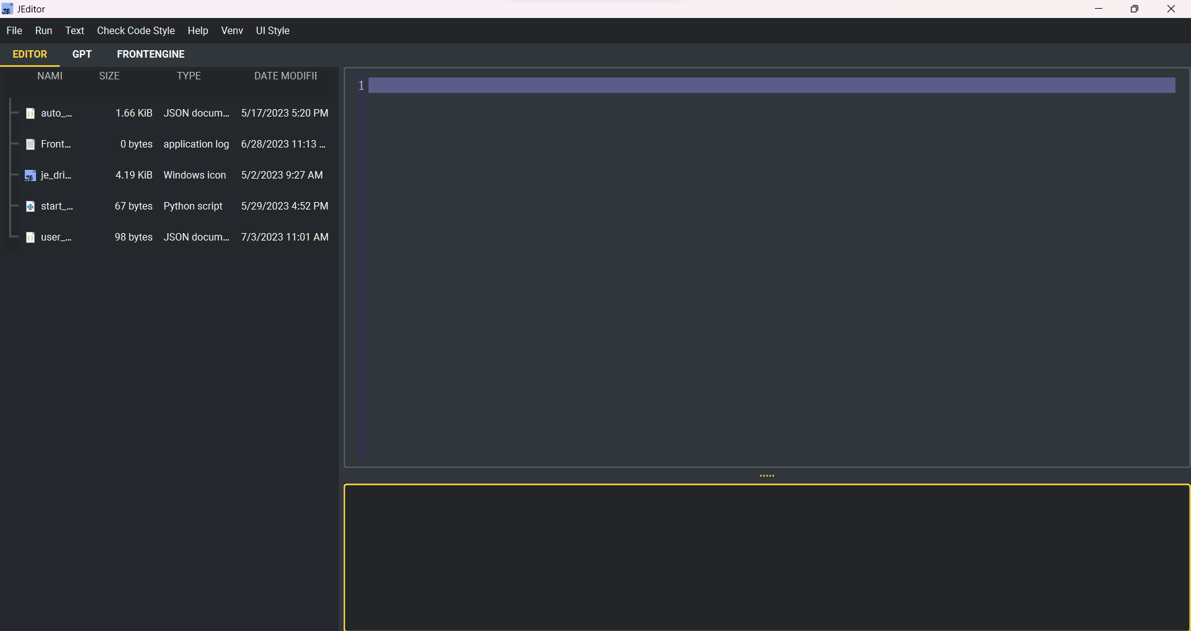This screenshot has width=1191, height=631.
Task: Minimize the JEditor window
Action: (1099, 9)
